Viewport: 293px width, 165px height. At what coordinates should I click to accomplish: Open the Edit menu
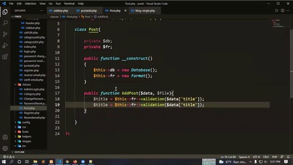(x=19, y=4)
